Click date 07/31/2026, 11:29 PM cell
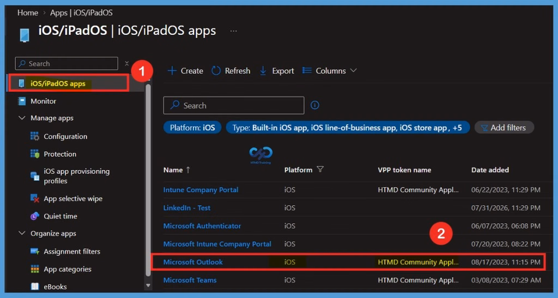558x298 pixels. (x=506, y=208)
